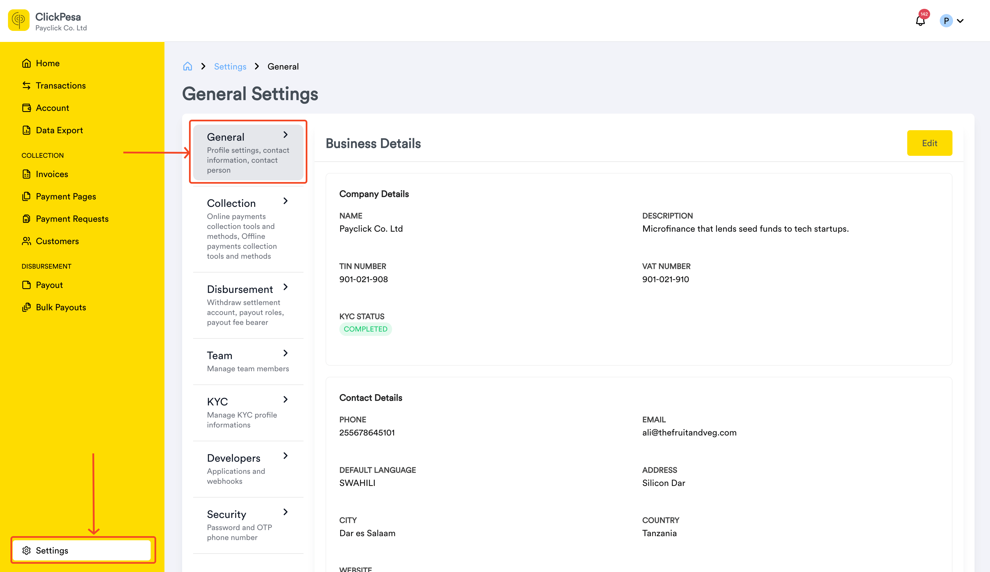Viewport: 990px width, 572px height.
Task: Click the SWAHILI default language value
Action: click(x=357, y=483)
